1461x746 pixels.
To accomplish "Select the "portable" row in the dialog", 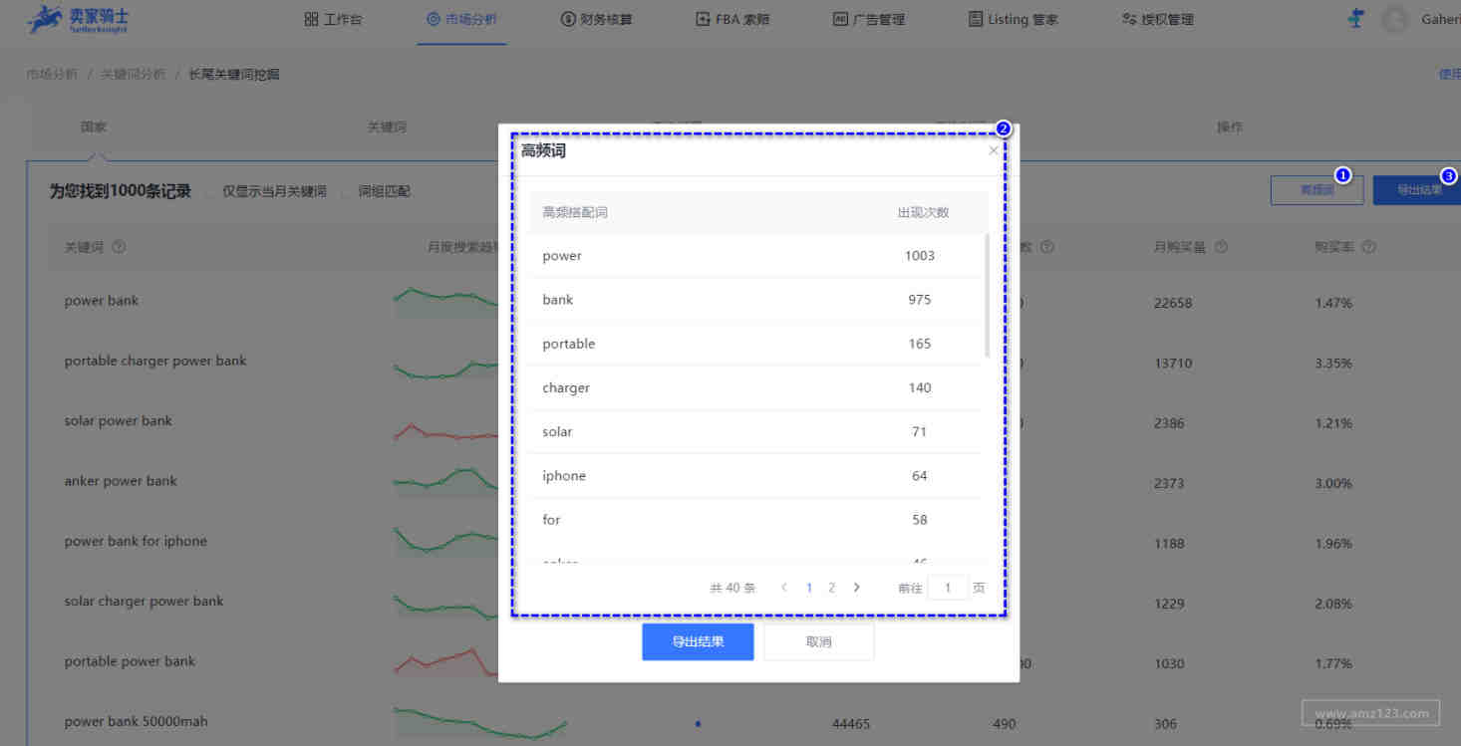I will [756, 344].
